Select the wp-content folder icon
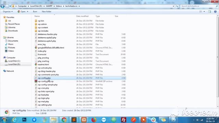The height and width of the screenshot is (123, 219). (x=36, y=27)
